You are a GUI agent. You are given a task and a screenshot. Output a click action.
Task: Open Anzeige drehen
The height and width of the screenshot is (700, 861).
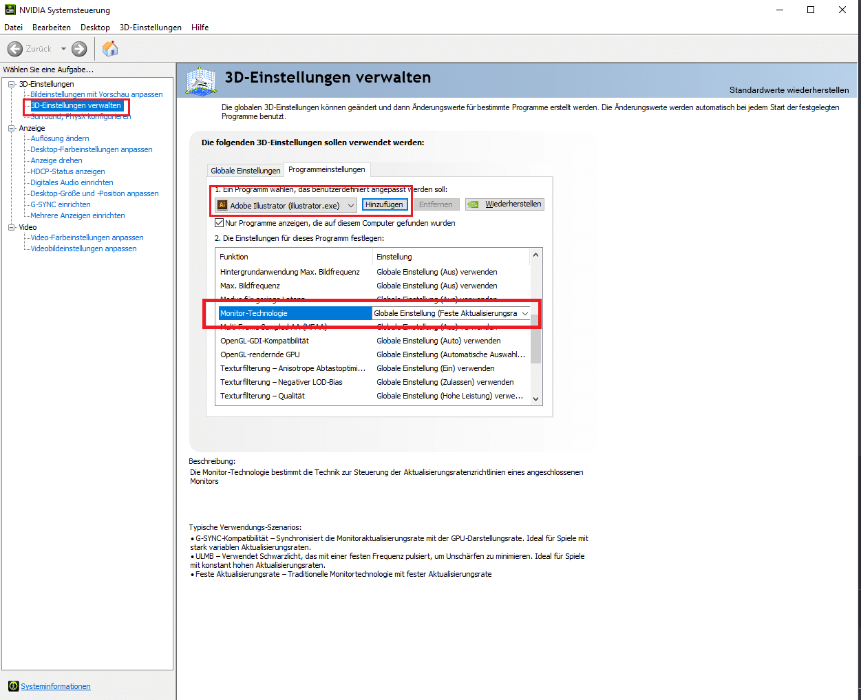[56, 160]
